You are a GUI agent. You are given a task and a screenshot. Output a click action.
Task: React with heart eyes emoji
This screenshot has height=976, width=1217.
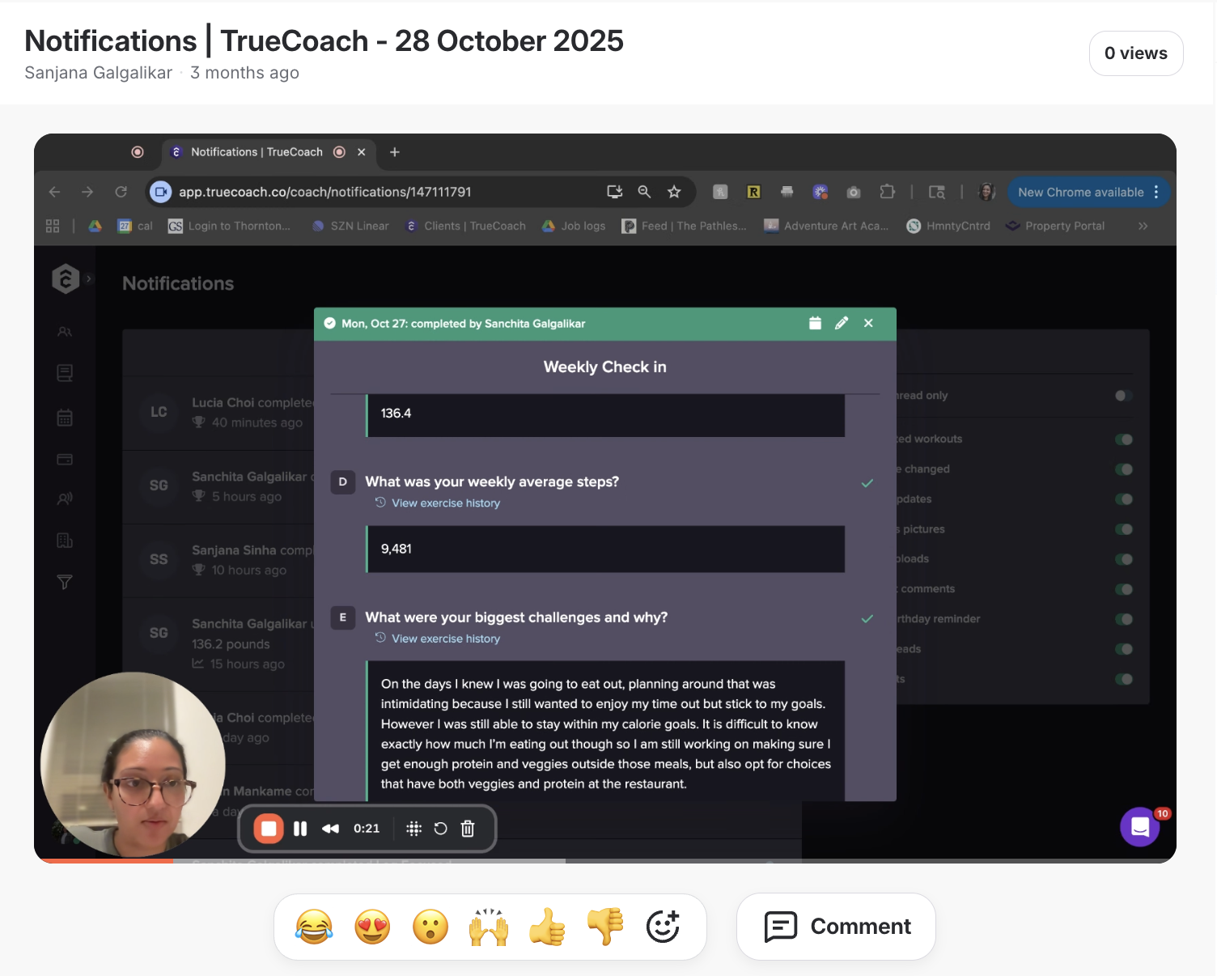[x=372, y=927]
